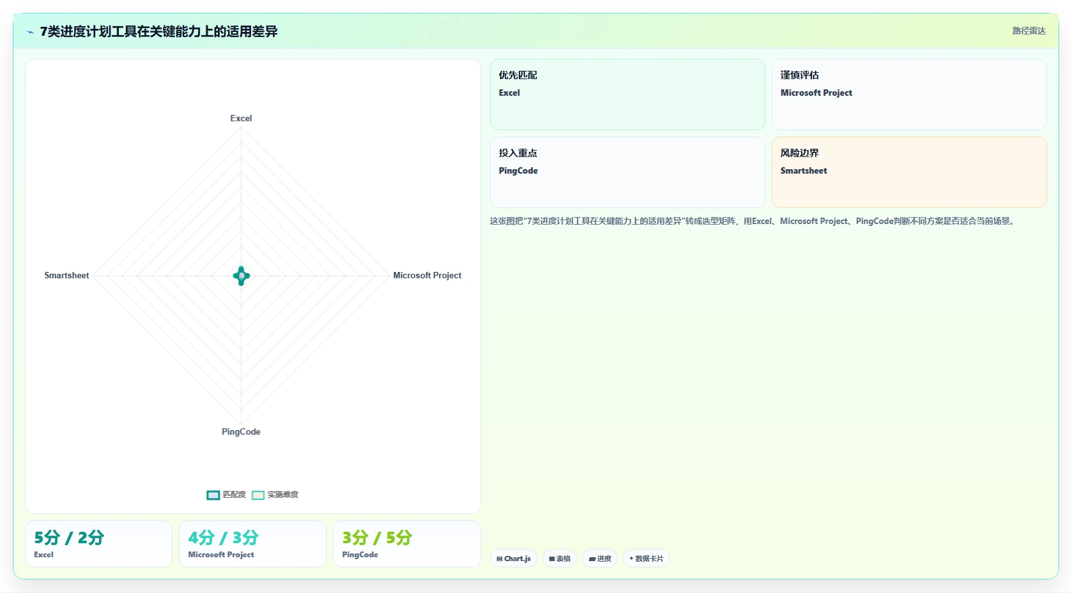The height and width of the screenshot is (593, 1072).
Task: Click the 谨慎评估 card heading
Action: (x=799, y=75)
